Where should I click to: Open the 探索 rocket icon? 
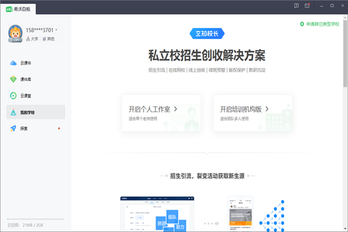(13, 128)
